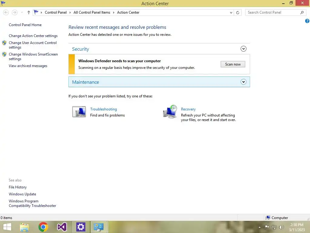
Task: Open the address bar history dropdown
Action: (231, 12)
